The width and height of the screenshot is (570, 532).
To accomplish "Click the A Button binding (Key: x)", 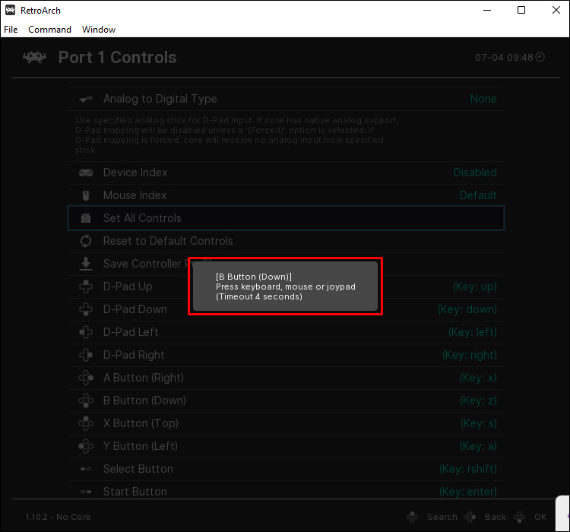I will tap(478, 378).
